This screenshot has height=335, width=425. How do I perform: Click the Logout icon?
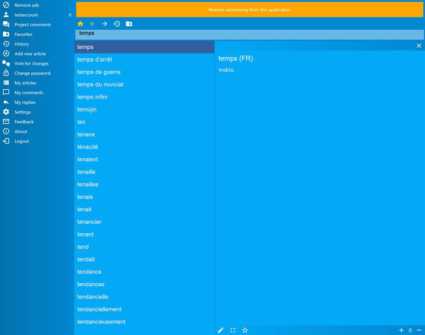click(x=6, y=141)
